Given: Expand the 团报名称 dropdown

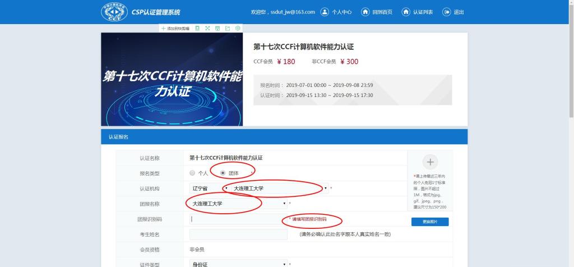Looking at the screenshot, I should pos(238,204).
